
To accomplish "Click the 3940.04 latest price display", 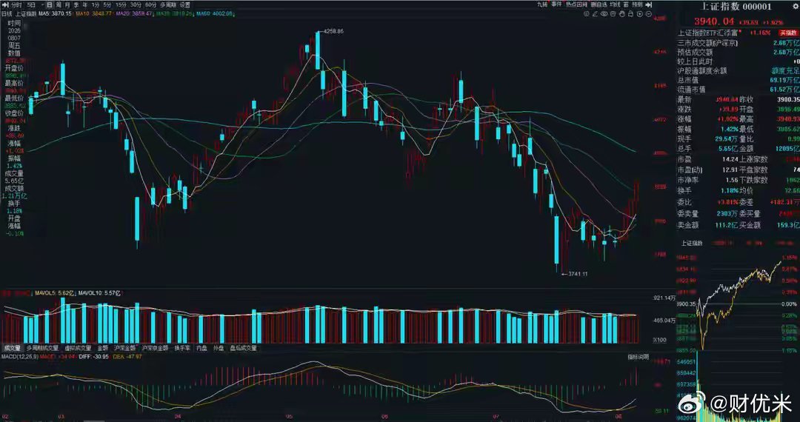I will tap(713, 21).
